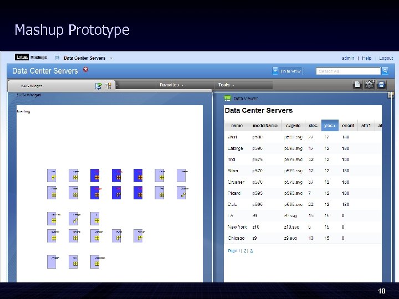Click the save disk icon
The width and height of the screenshot is (399, 299).
(x=381, y=85)
